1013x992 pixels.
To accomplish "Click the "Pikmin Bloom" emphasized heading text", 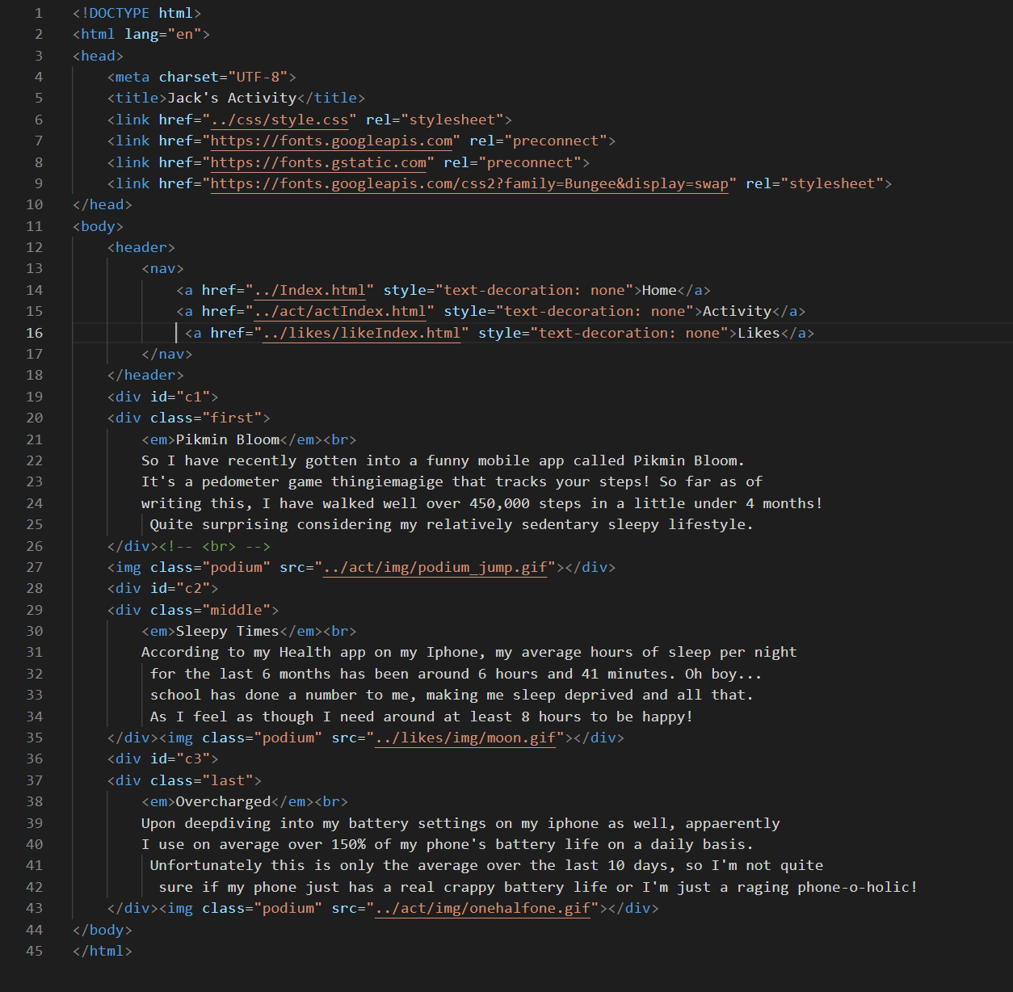I will pos(228,439).
